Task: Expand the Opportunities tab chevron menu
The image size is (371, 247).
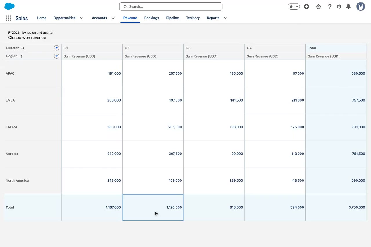Action: click(82, 18)
